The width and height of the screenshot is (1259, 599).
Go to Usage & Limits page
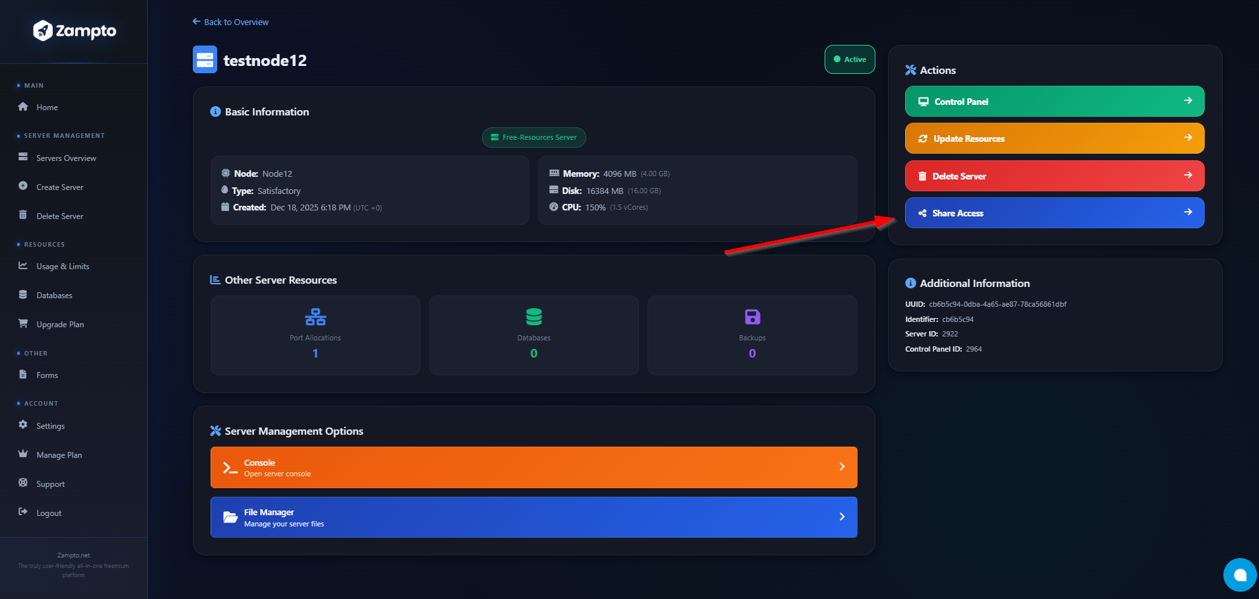(63, 267)
